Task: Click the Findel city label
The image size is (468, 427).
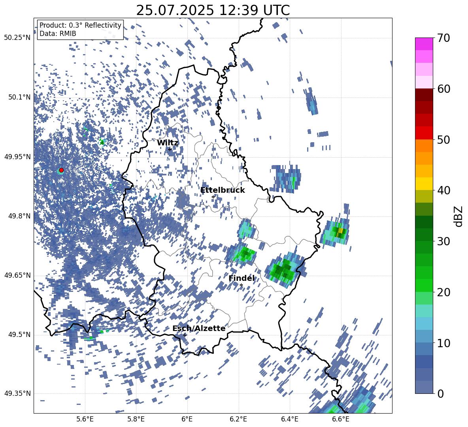Action: pyautogui.click(x=242, y=278)
